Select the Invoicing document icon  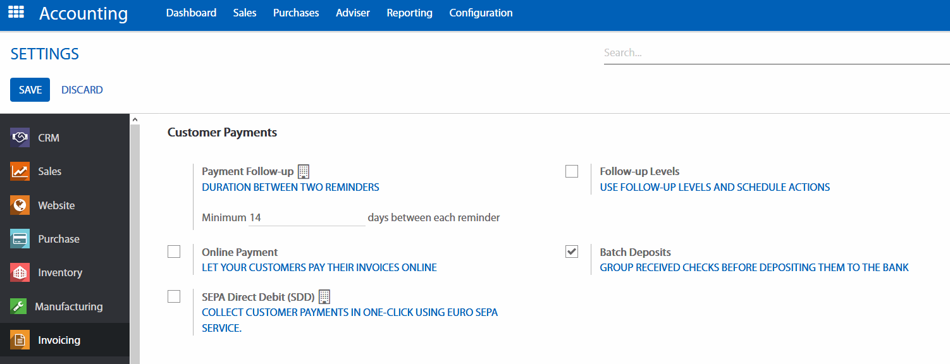[x=20, y=340]
